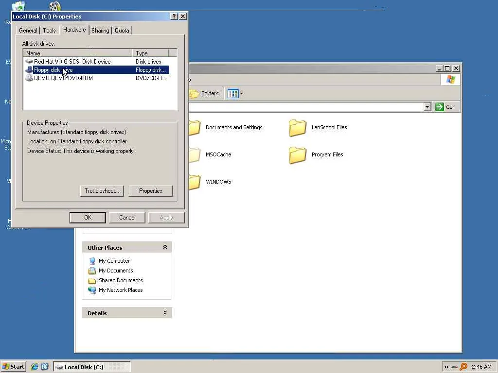Click second Quick Launch icon beside Internet Explorer
Image resolution: width=498 pixels, height=373 pixels.
tap(45, 367)
